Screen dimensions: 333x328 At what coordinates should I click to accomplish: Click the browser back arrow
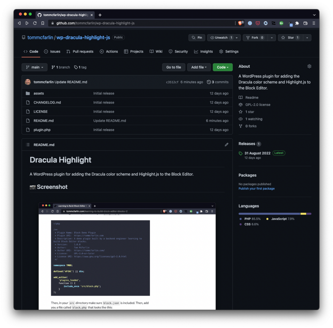(19, 23)
